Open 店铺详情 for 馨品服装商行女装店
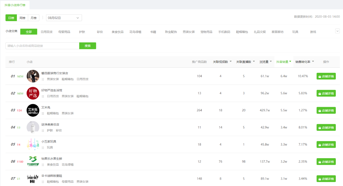This screenshot has height=186, width=343. click(326, 76)
